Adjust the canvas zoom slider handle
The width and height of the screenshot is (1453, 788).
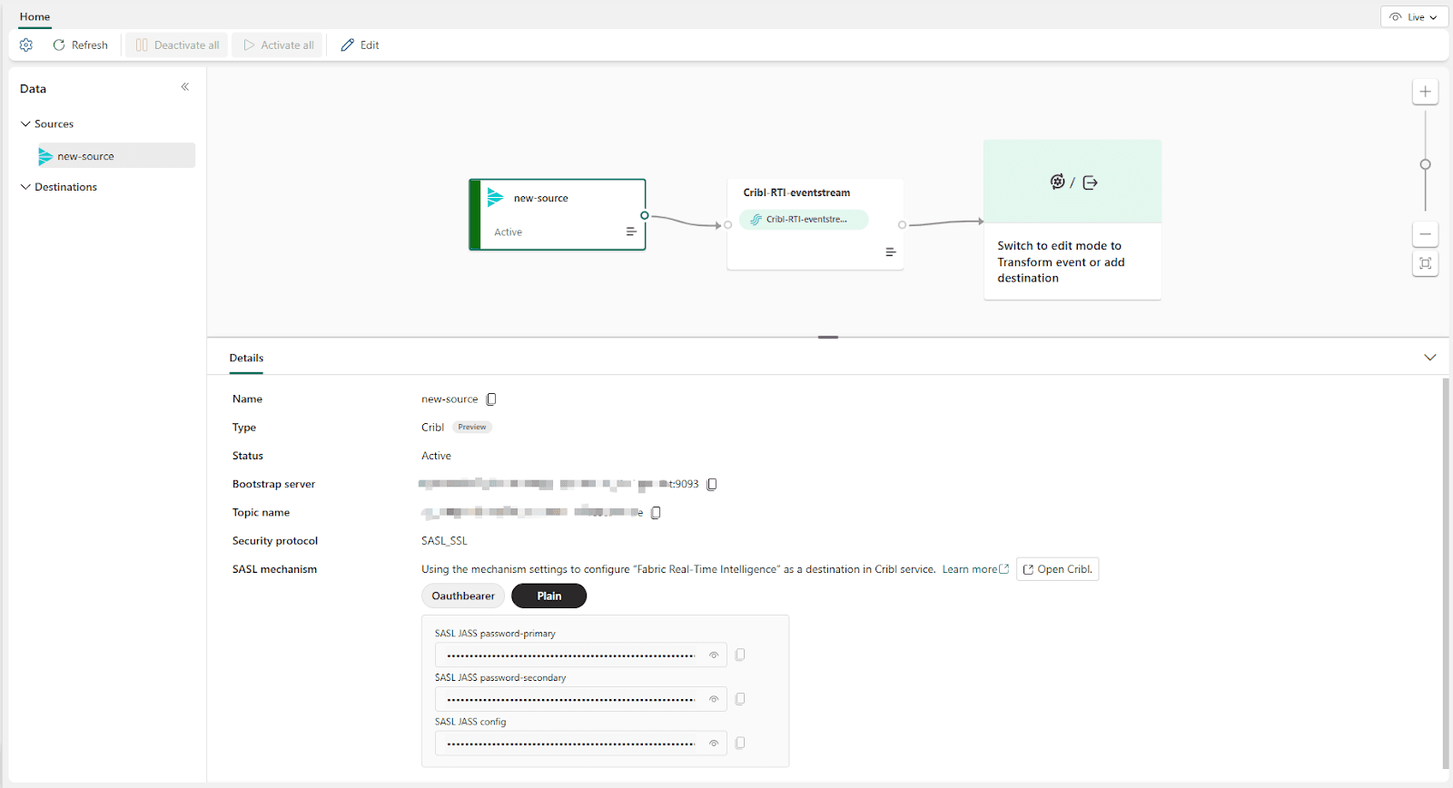pyautogui.click(x=1425, y=164)
